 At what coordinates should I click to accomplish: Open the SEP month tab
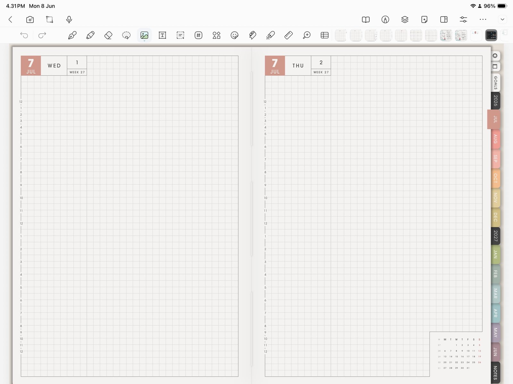495,159
